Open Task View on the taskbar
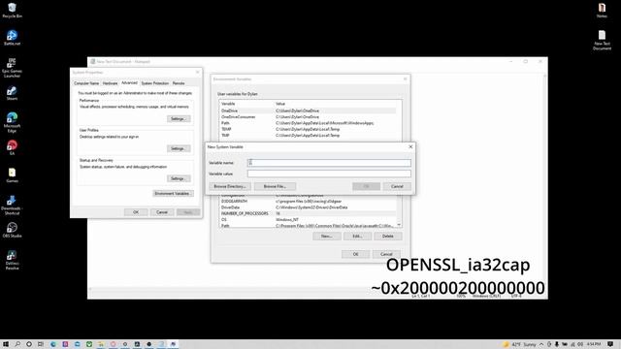This screenshot has height=349, width=621. tap(41, 344)
